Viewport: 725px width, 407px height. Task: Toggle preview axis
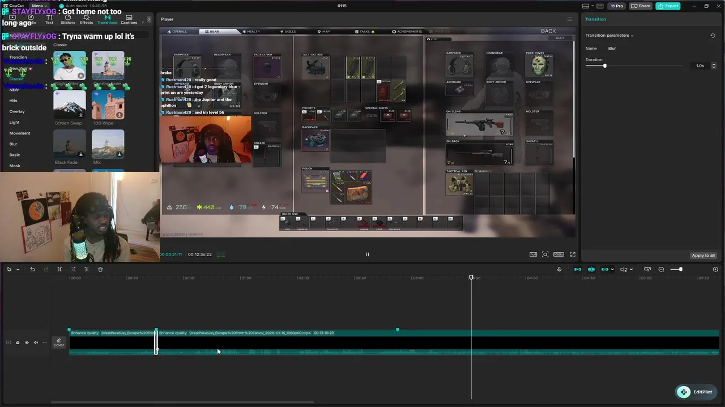(624, 270)
